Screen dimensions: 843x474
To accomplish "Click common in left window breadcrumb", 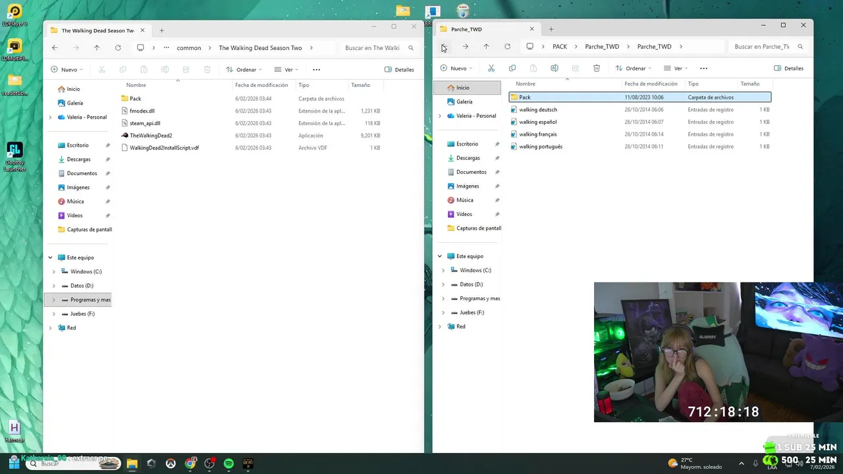I will (189, 47).
